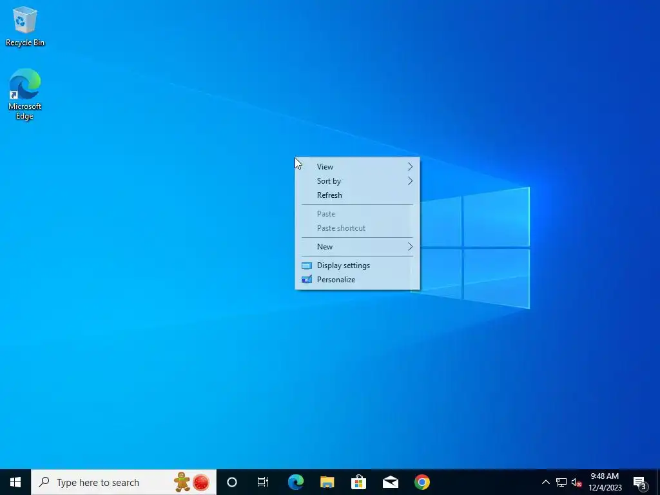This screenshot has height=495, width=660.
Task: Show hidden system tray icons
Action: pyautogui.click(x=545, y=482)
